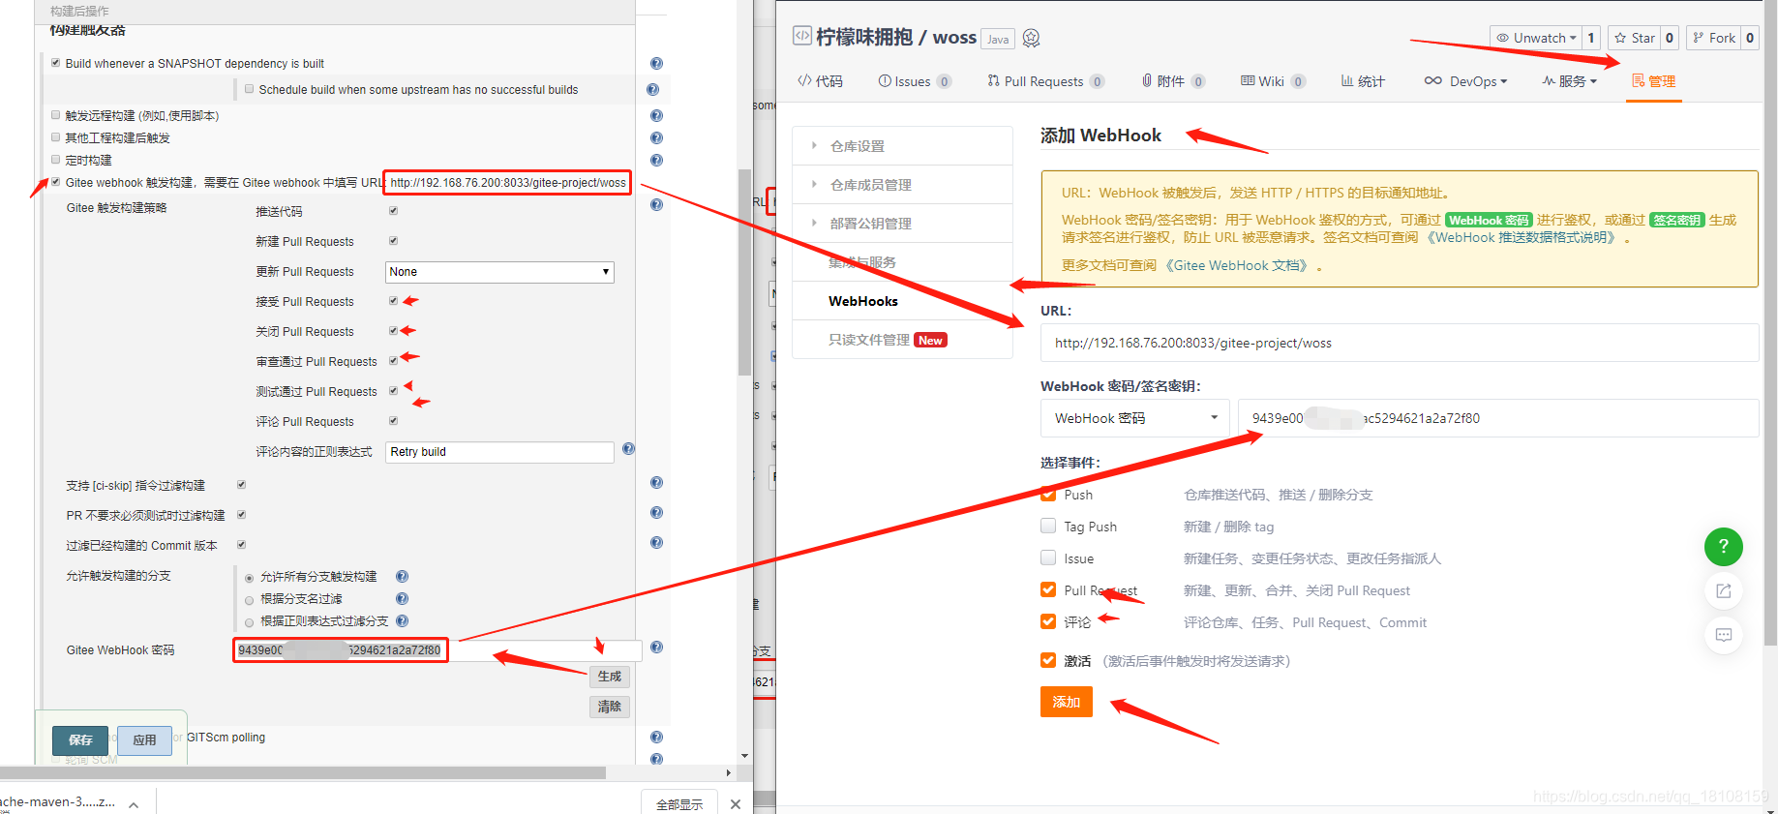This screenshot has height=814, width=1778.
Task: Click help icon beside 过滤已经构建的 Commit 版本
Action: pyautogui.click(x=656, y=543)
